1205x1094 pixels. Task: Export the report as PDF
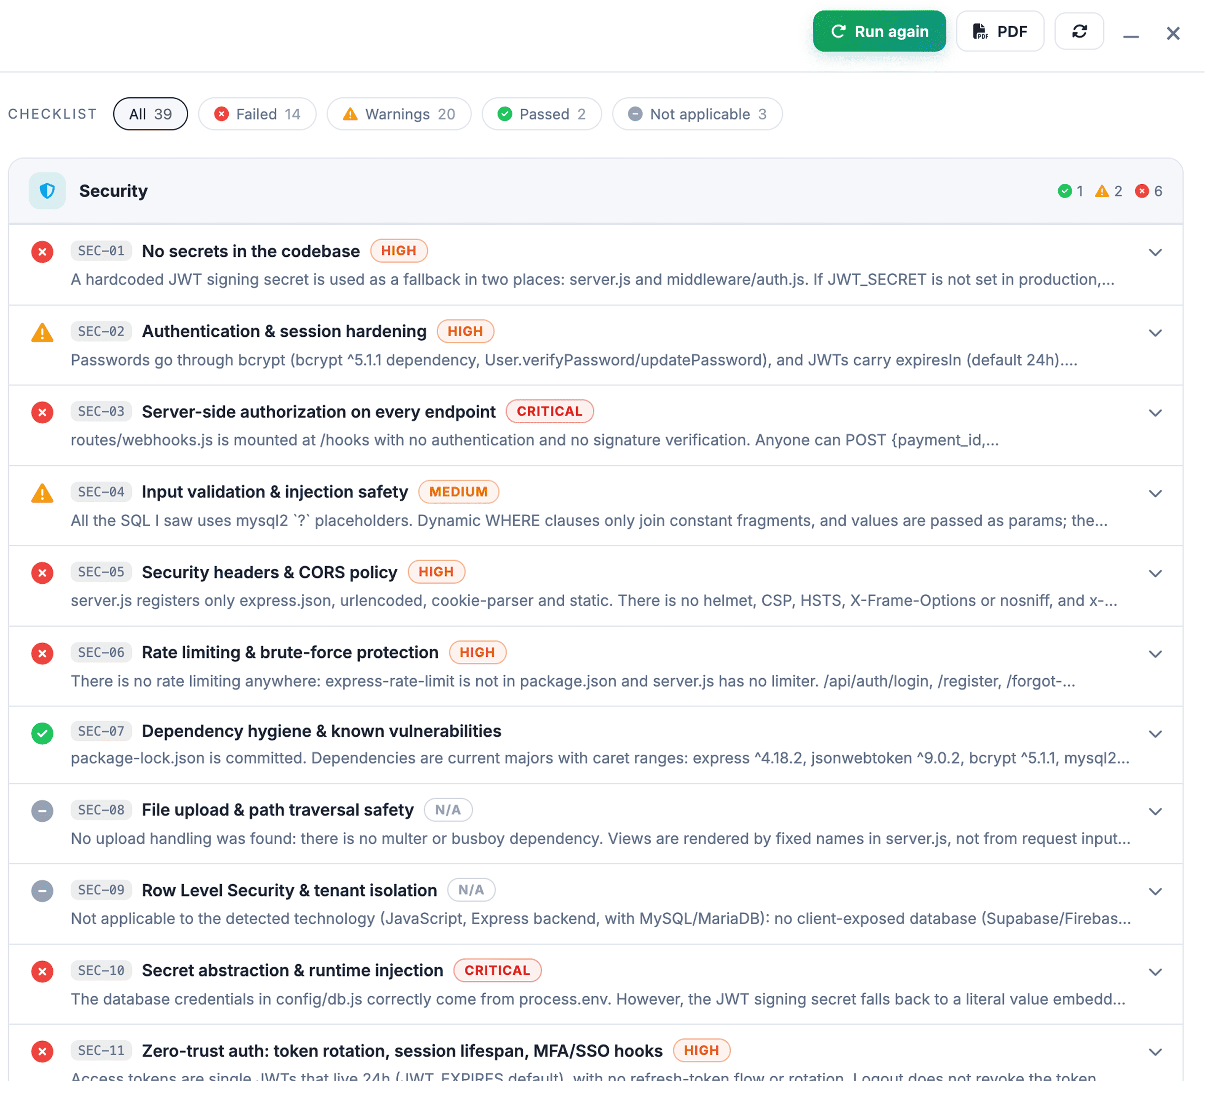click(1000, 31)
